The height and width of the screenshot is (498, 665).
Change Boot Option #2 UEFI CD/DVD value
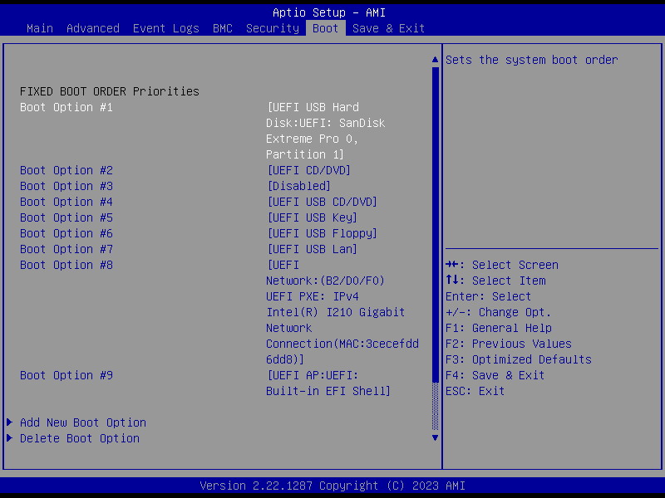pyautogui.click(x=308, y=170)
